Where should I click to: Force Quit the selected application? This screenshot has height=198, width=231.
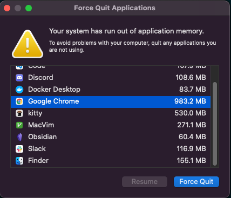point(196,182)
